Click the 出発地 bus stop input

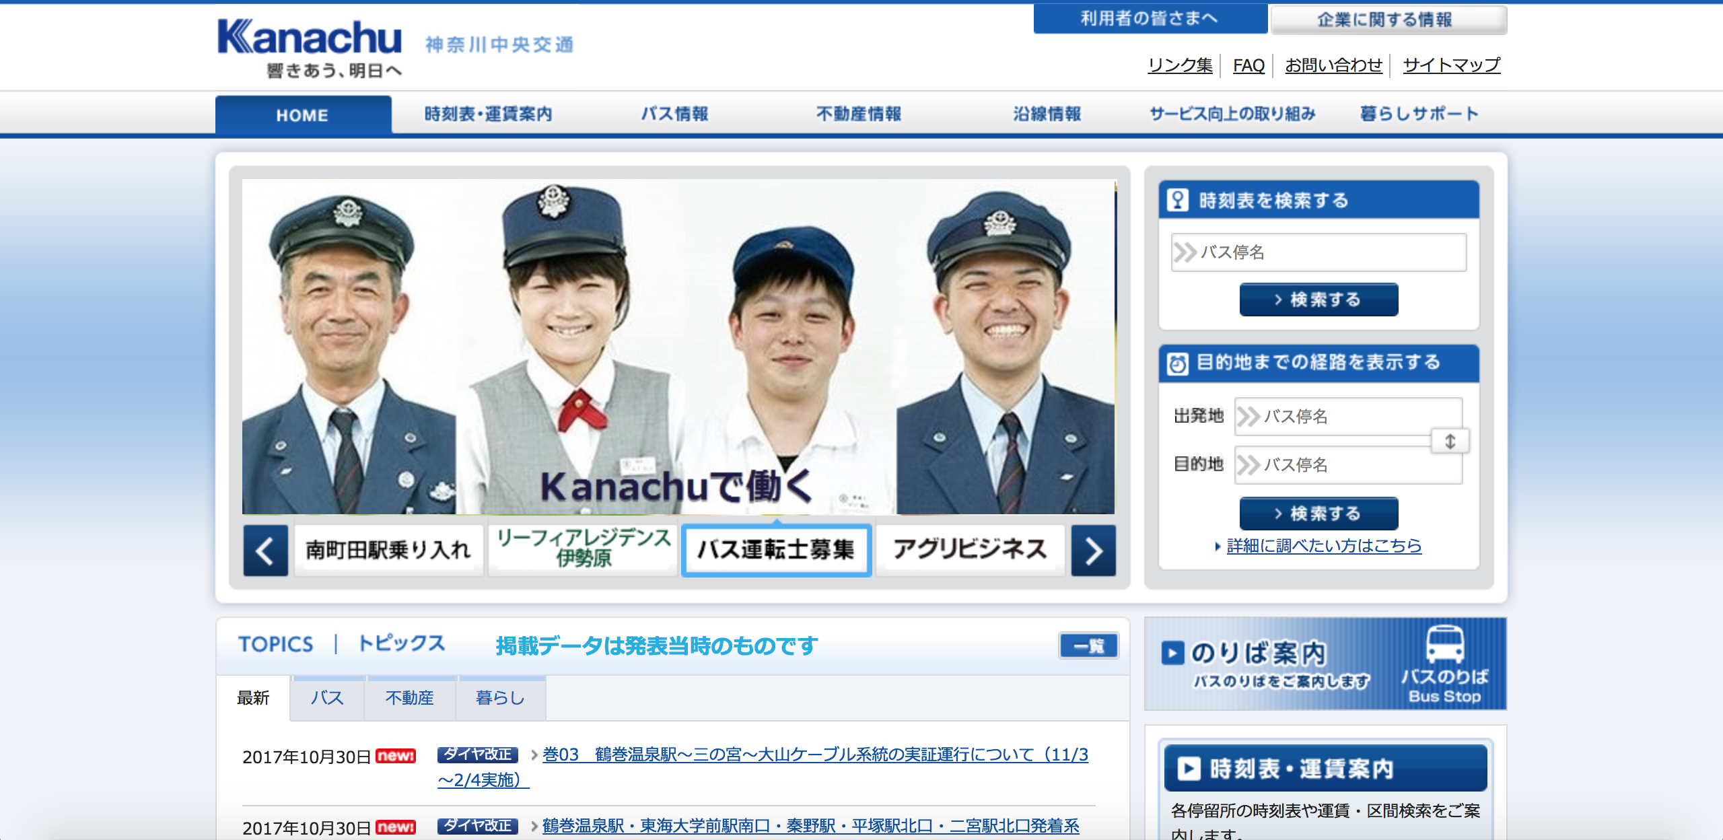(x=1348, y=417)
